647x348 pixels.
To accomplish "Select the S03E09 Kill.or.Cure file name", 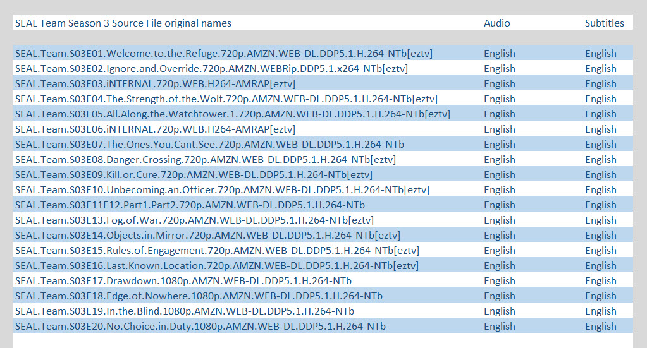I will [194, 175].
